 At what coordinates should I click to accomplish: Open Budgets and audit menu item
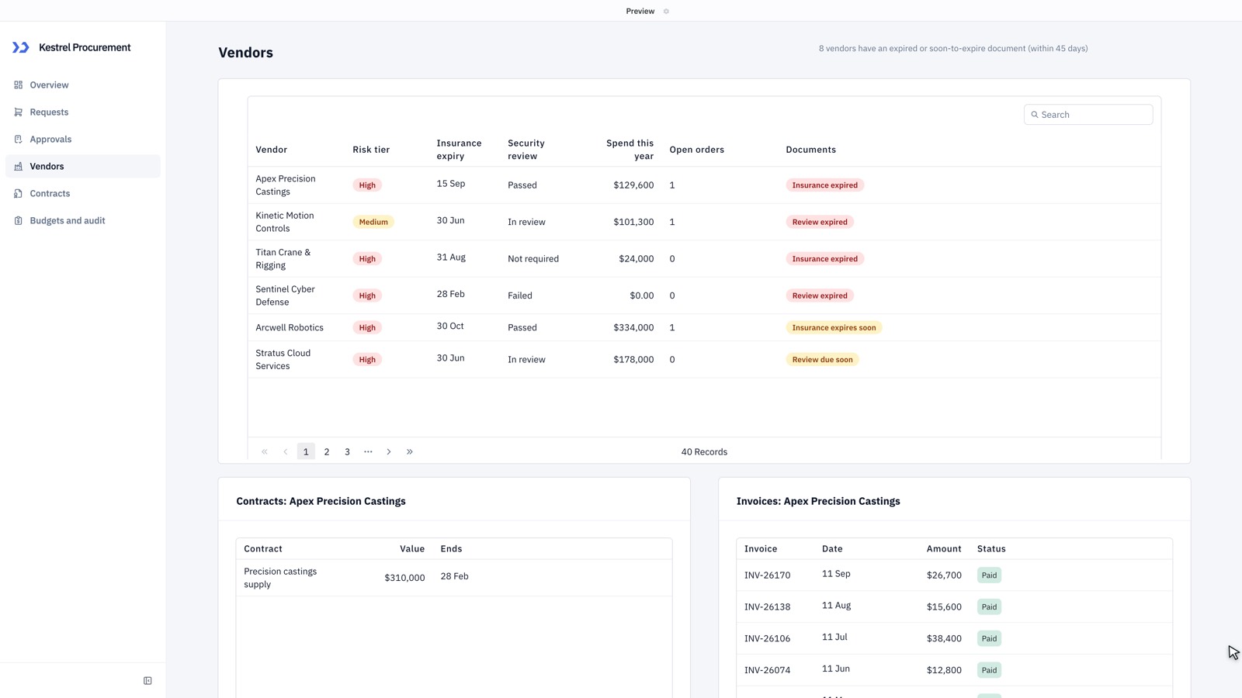point(83,221)
